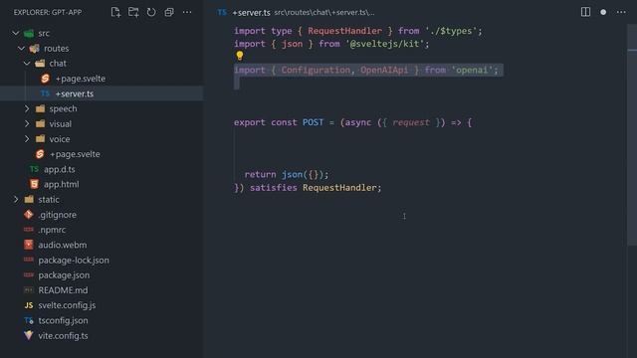This screenshot has height=358, width=637.
Task: Click the git icon beside .gitignore
Action: (29, 215)
